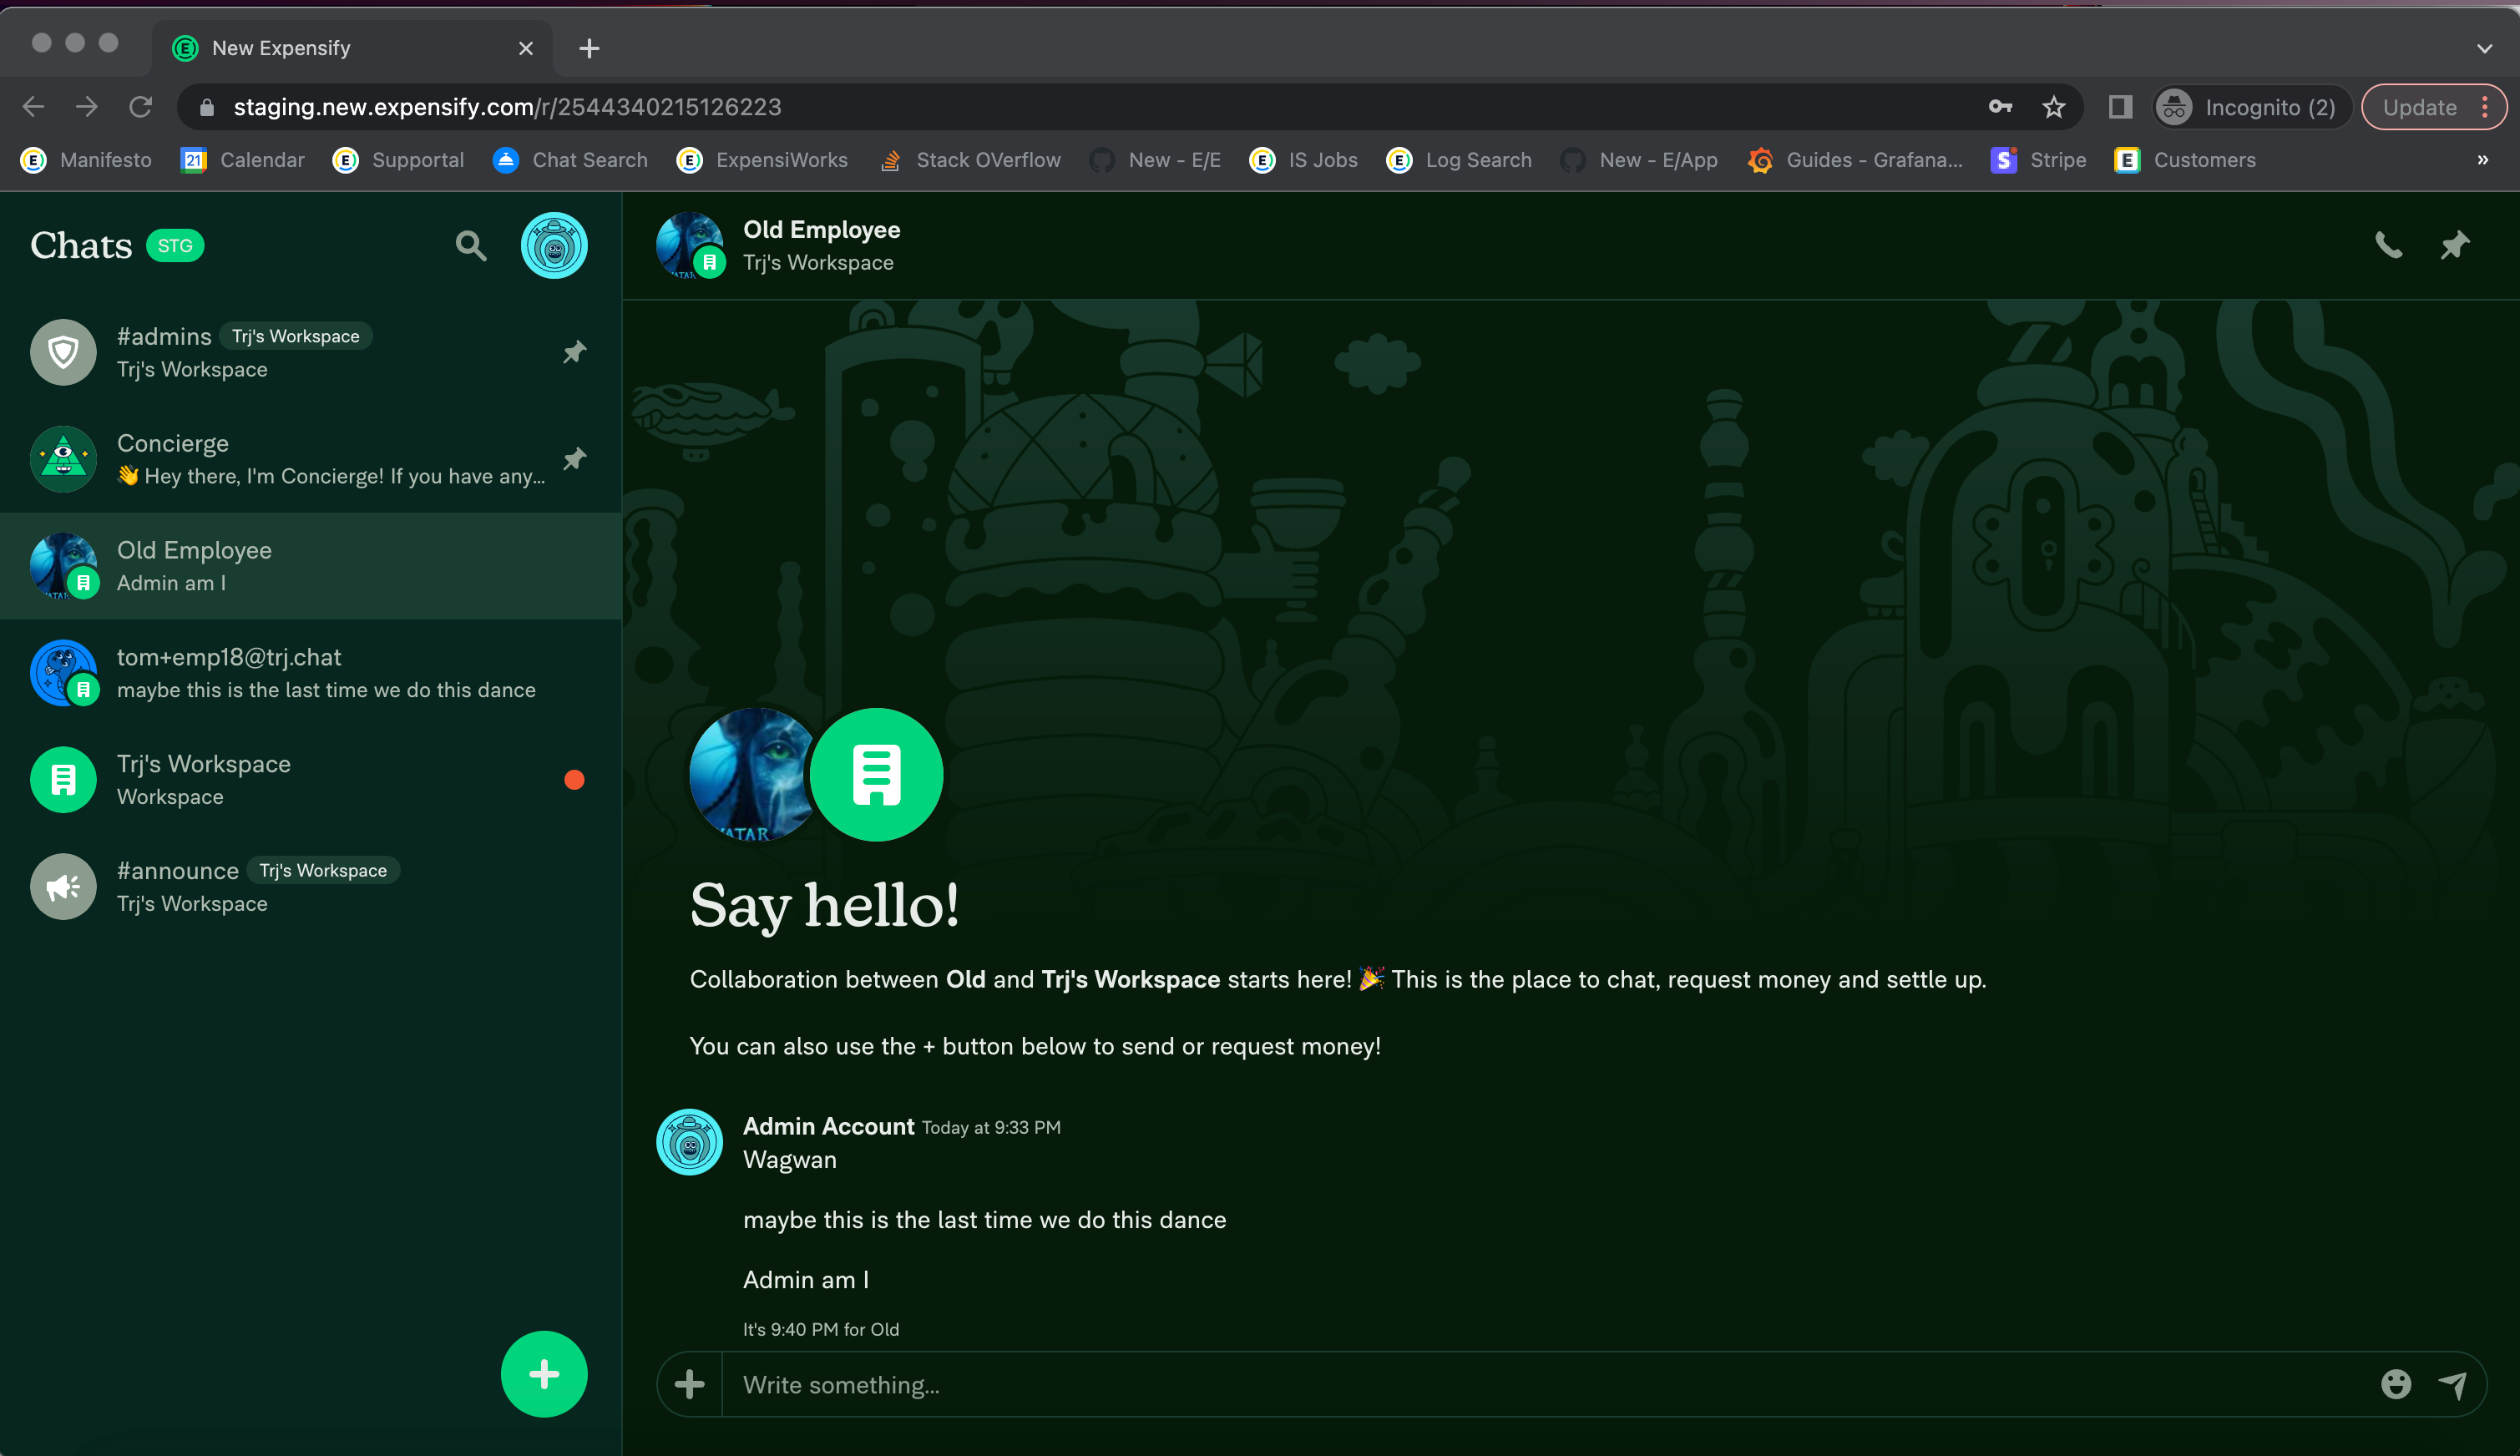Image resolution: width=2520 pixels, height=1456 pixels.
Task: Click the Today at 9:33 PM timestamp
Action: click(991, 1128)
